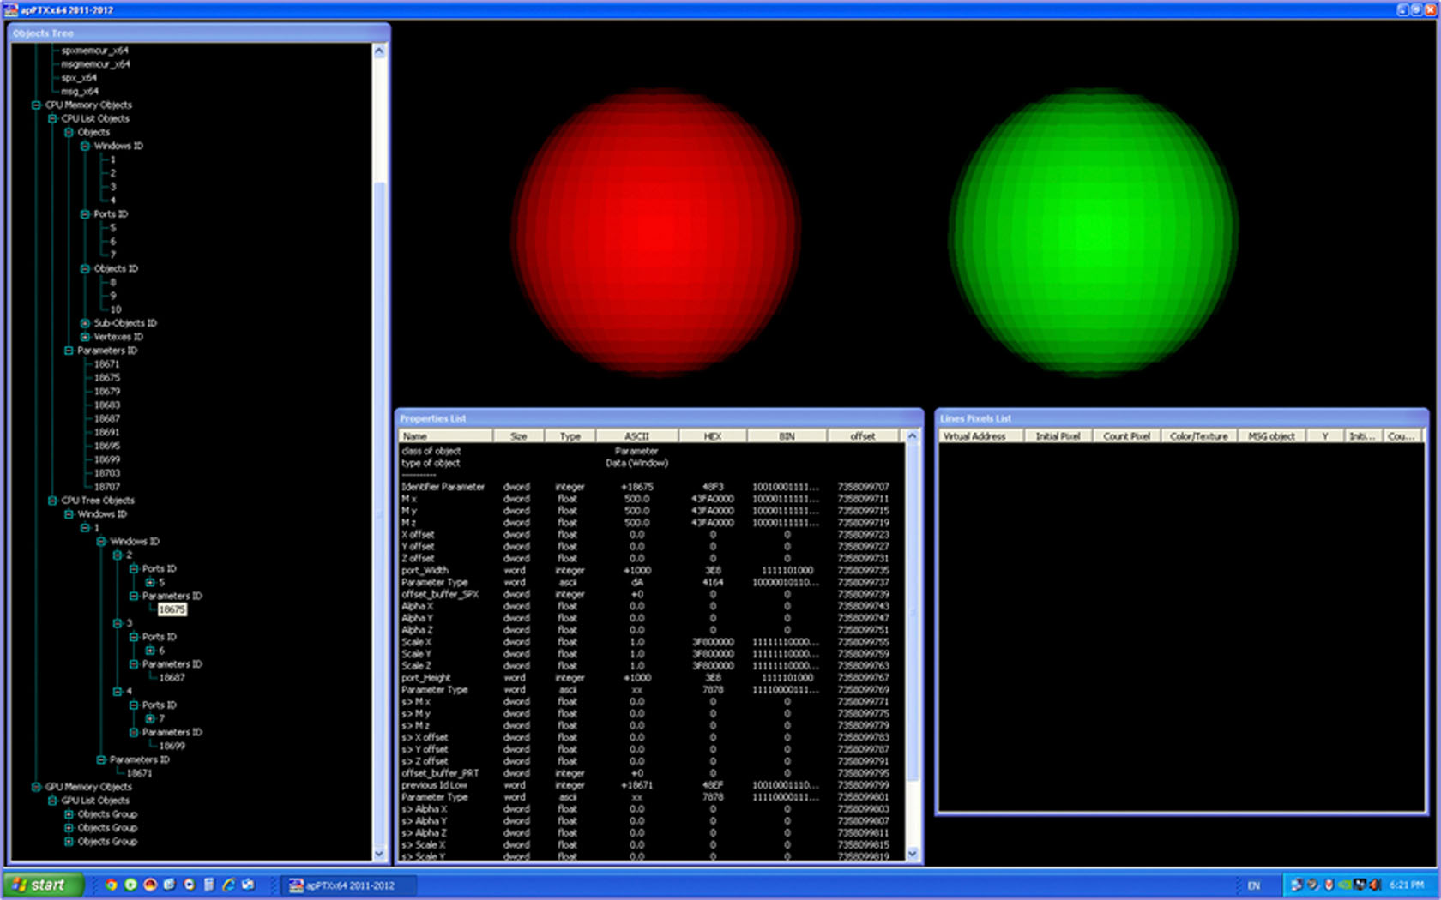Sort Properties List by HEX column
1441x900 pixels.
tap(712, 436)
